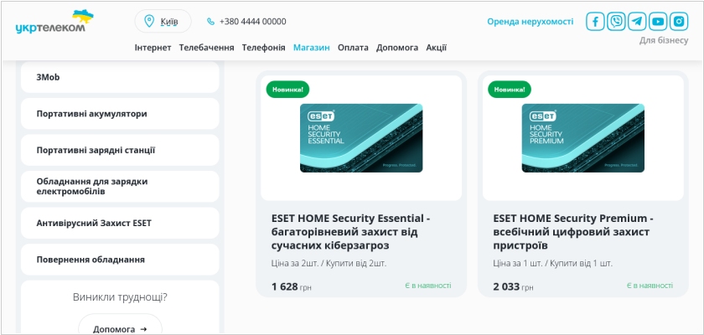
Task: Select the Антивірусний Захист ESET category
Action: point(120,224)
